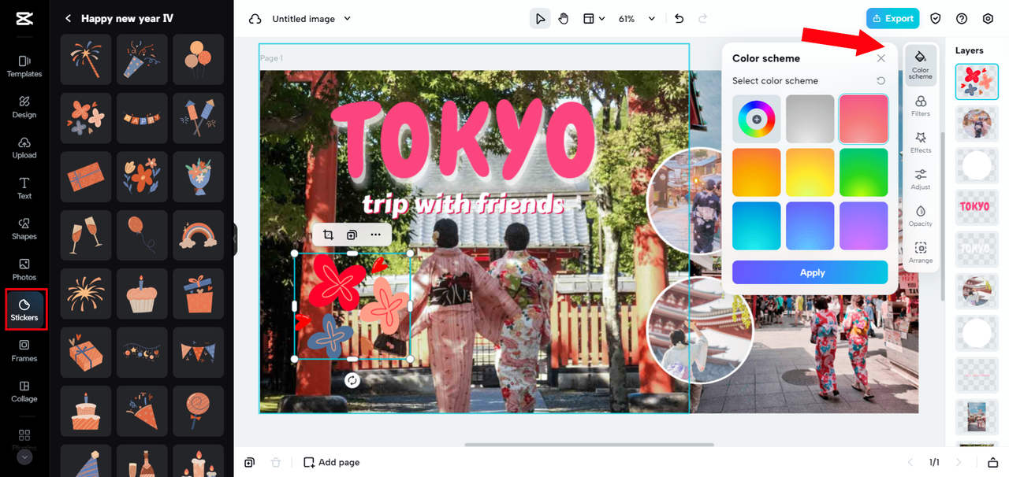This screenshot has width=1009, height=477.
Task: Open the Collage panel
Action: 24,392
